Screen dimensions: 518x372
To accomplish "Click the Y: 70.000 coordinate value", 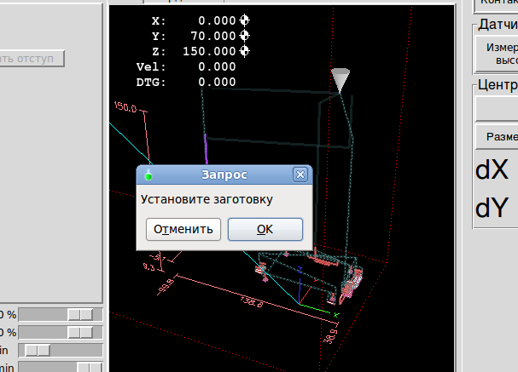I will click(x=213, y=36).
